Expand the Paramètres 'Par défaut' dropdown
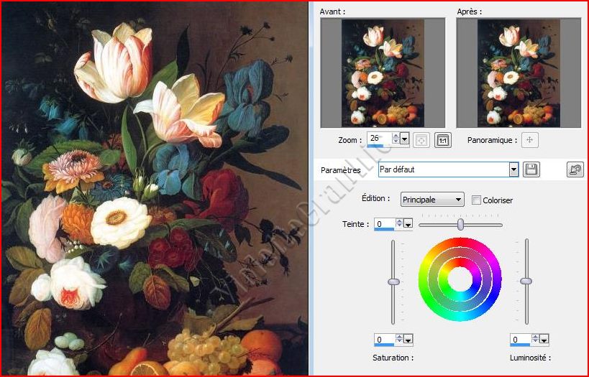Viewport: 589px width, 377px height. click(513, 170)
